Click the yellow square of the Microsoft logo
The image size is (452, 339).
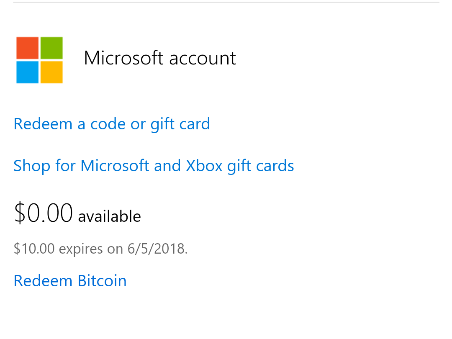click(51, 72)
